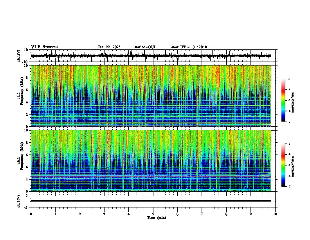
Task: Click time axis tick label "8"
Action: (x=226, y=214)
